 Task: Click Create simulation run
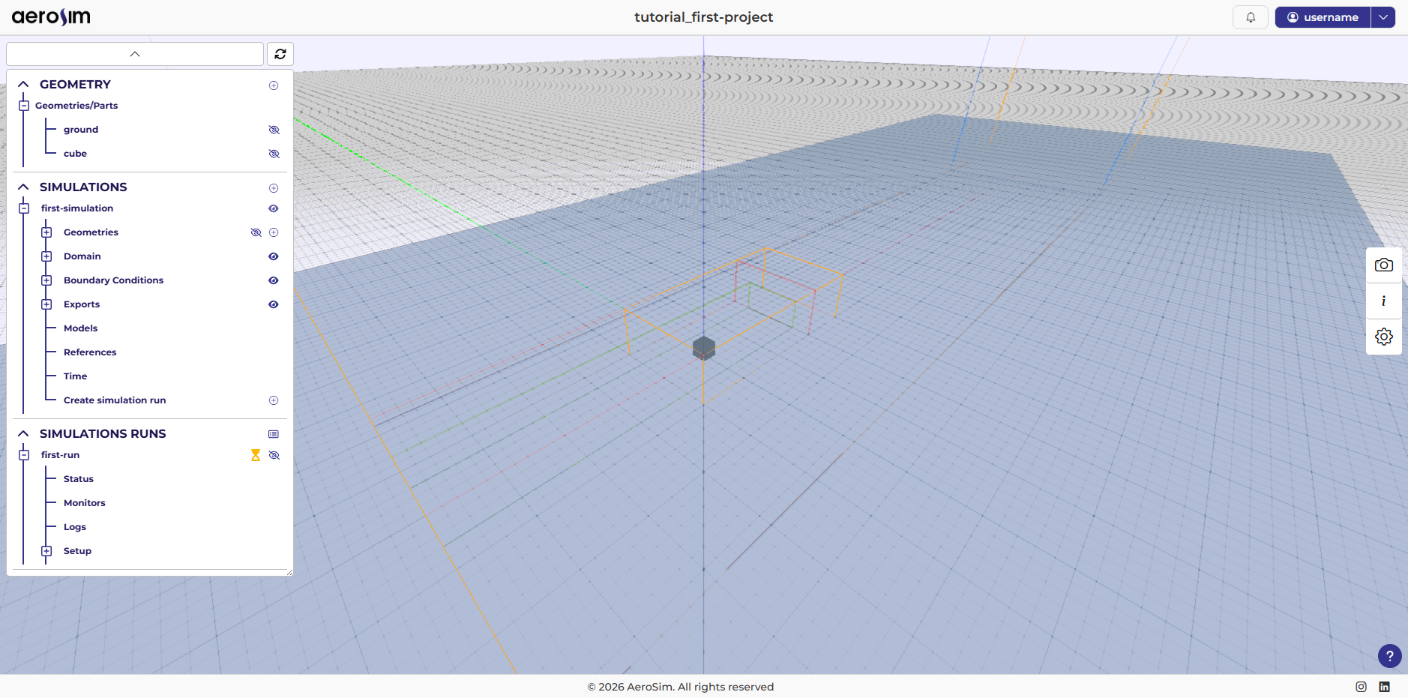click(115, 400)
